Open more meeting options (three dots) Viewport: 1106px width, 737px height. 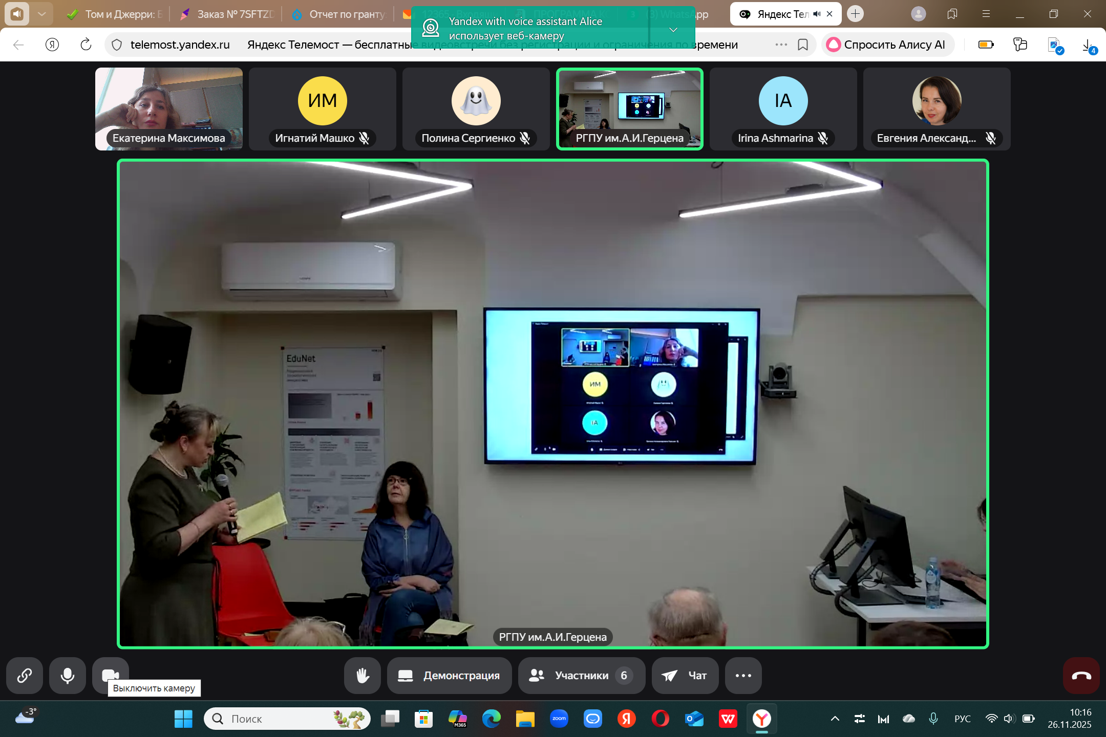[743, 676]
